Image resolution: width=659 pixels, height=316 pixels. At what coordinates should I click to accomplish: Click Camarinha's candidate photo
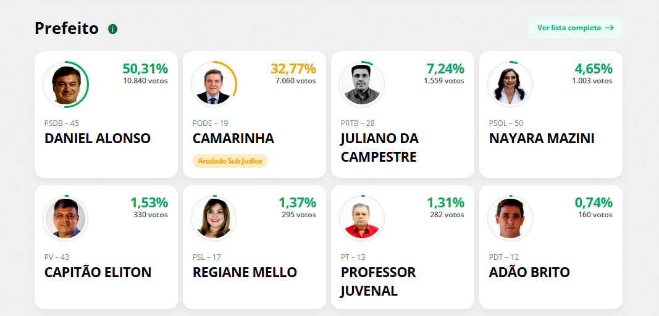pos(214,84)
